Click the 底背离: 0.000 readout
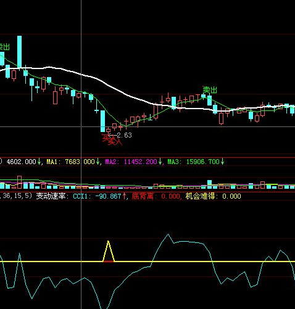Screen dimensions: 295x309 [156, 196]
